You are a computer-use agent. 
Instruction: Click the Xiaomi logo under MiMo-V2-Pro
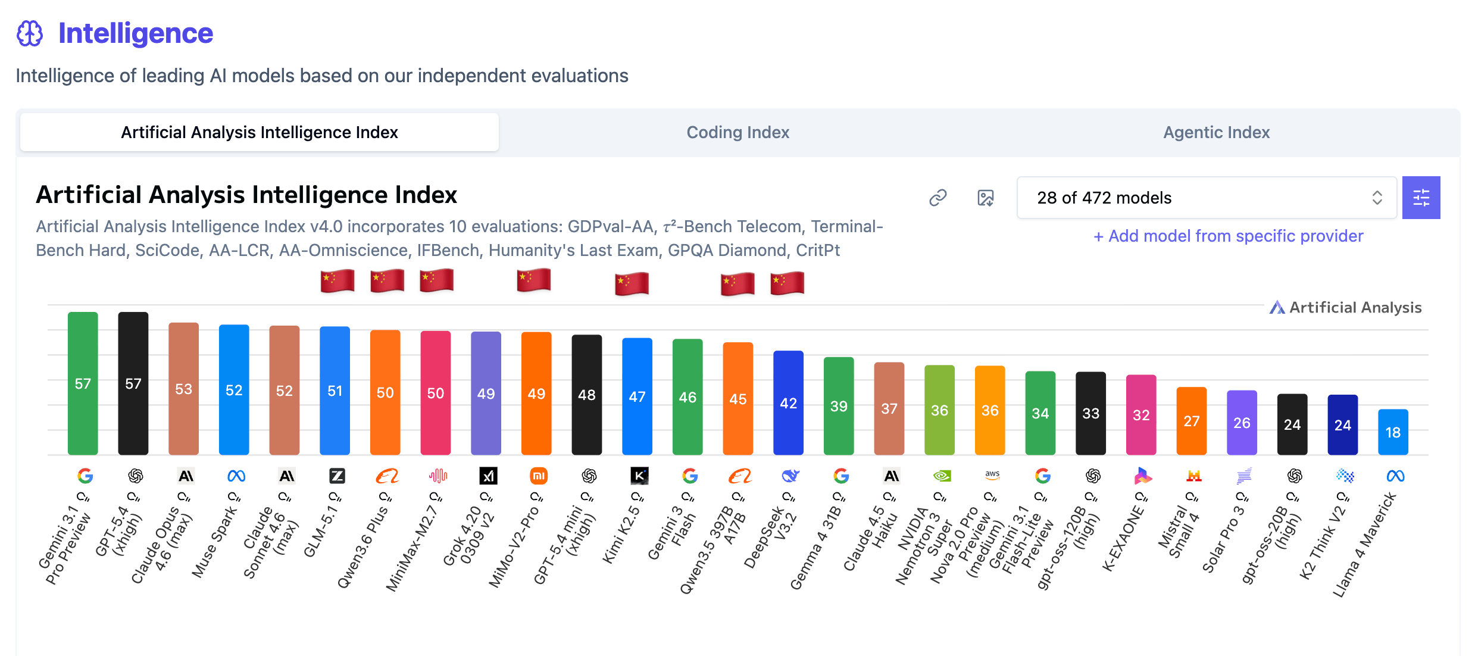(539, 476)
